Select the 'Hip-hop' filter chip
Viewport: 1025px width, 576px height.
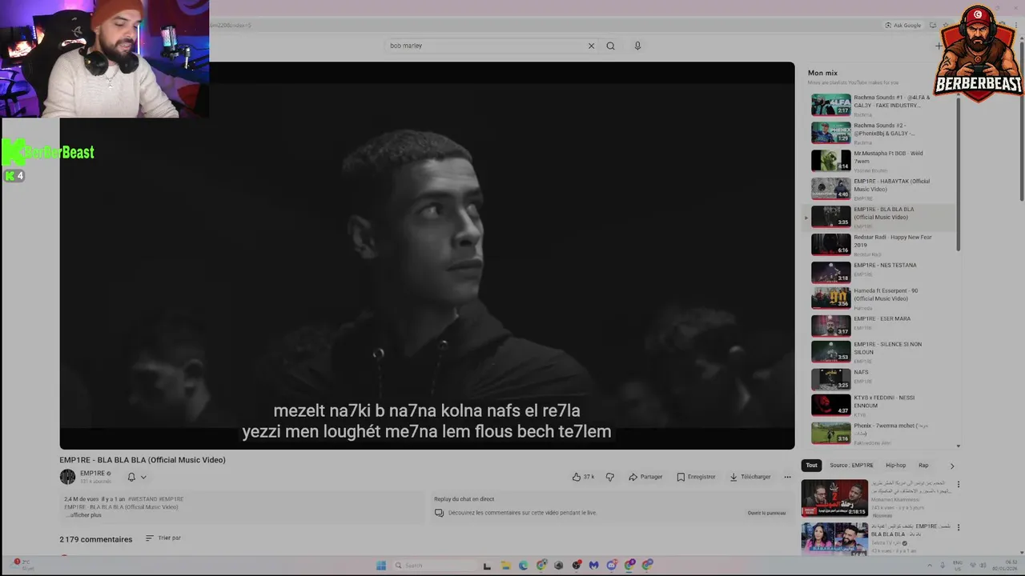coord(895,466)
